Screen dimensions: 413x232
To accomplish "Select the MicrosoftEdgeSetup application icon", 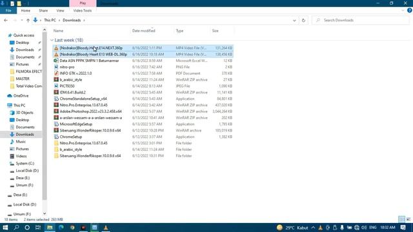I will tap(56, 124).
